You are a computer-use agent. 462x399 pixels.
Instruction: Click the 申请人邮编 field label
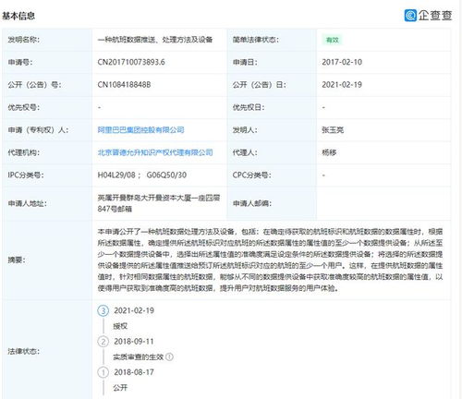coord(252,203)
